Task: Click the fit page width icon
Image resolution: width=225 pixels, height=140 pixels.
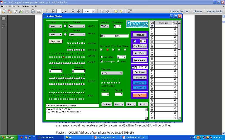Action: 102,11
